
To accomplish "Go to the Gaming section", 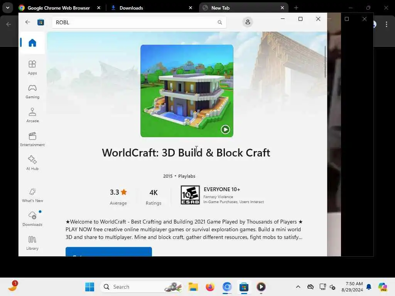I will (32, 91).
